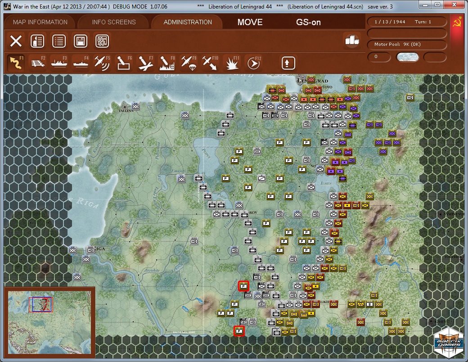Click the save game floppy disk icon
The height and width of the screenshot is (362, 468).
coord(81,41)
